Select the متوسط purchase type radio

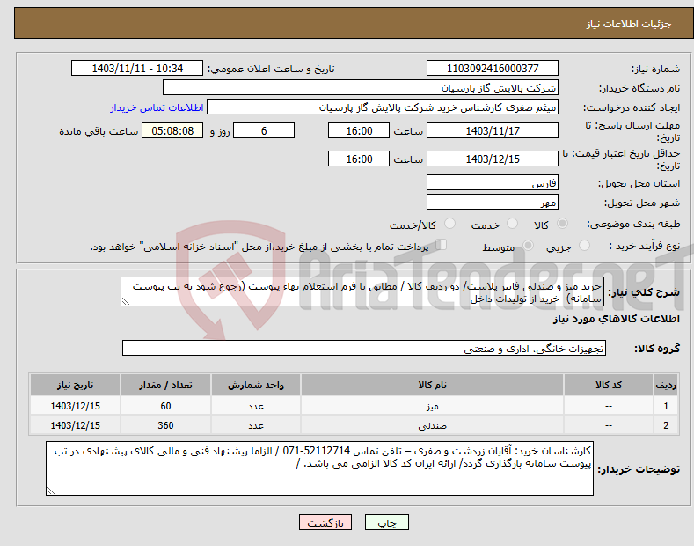(528, 246)
